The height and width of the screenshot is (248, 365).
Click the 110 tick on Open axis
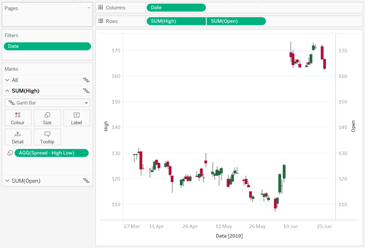[343, 204]
